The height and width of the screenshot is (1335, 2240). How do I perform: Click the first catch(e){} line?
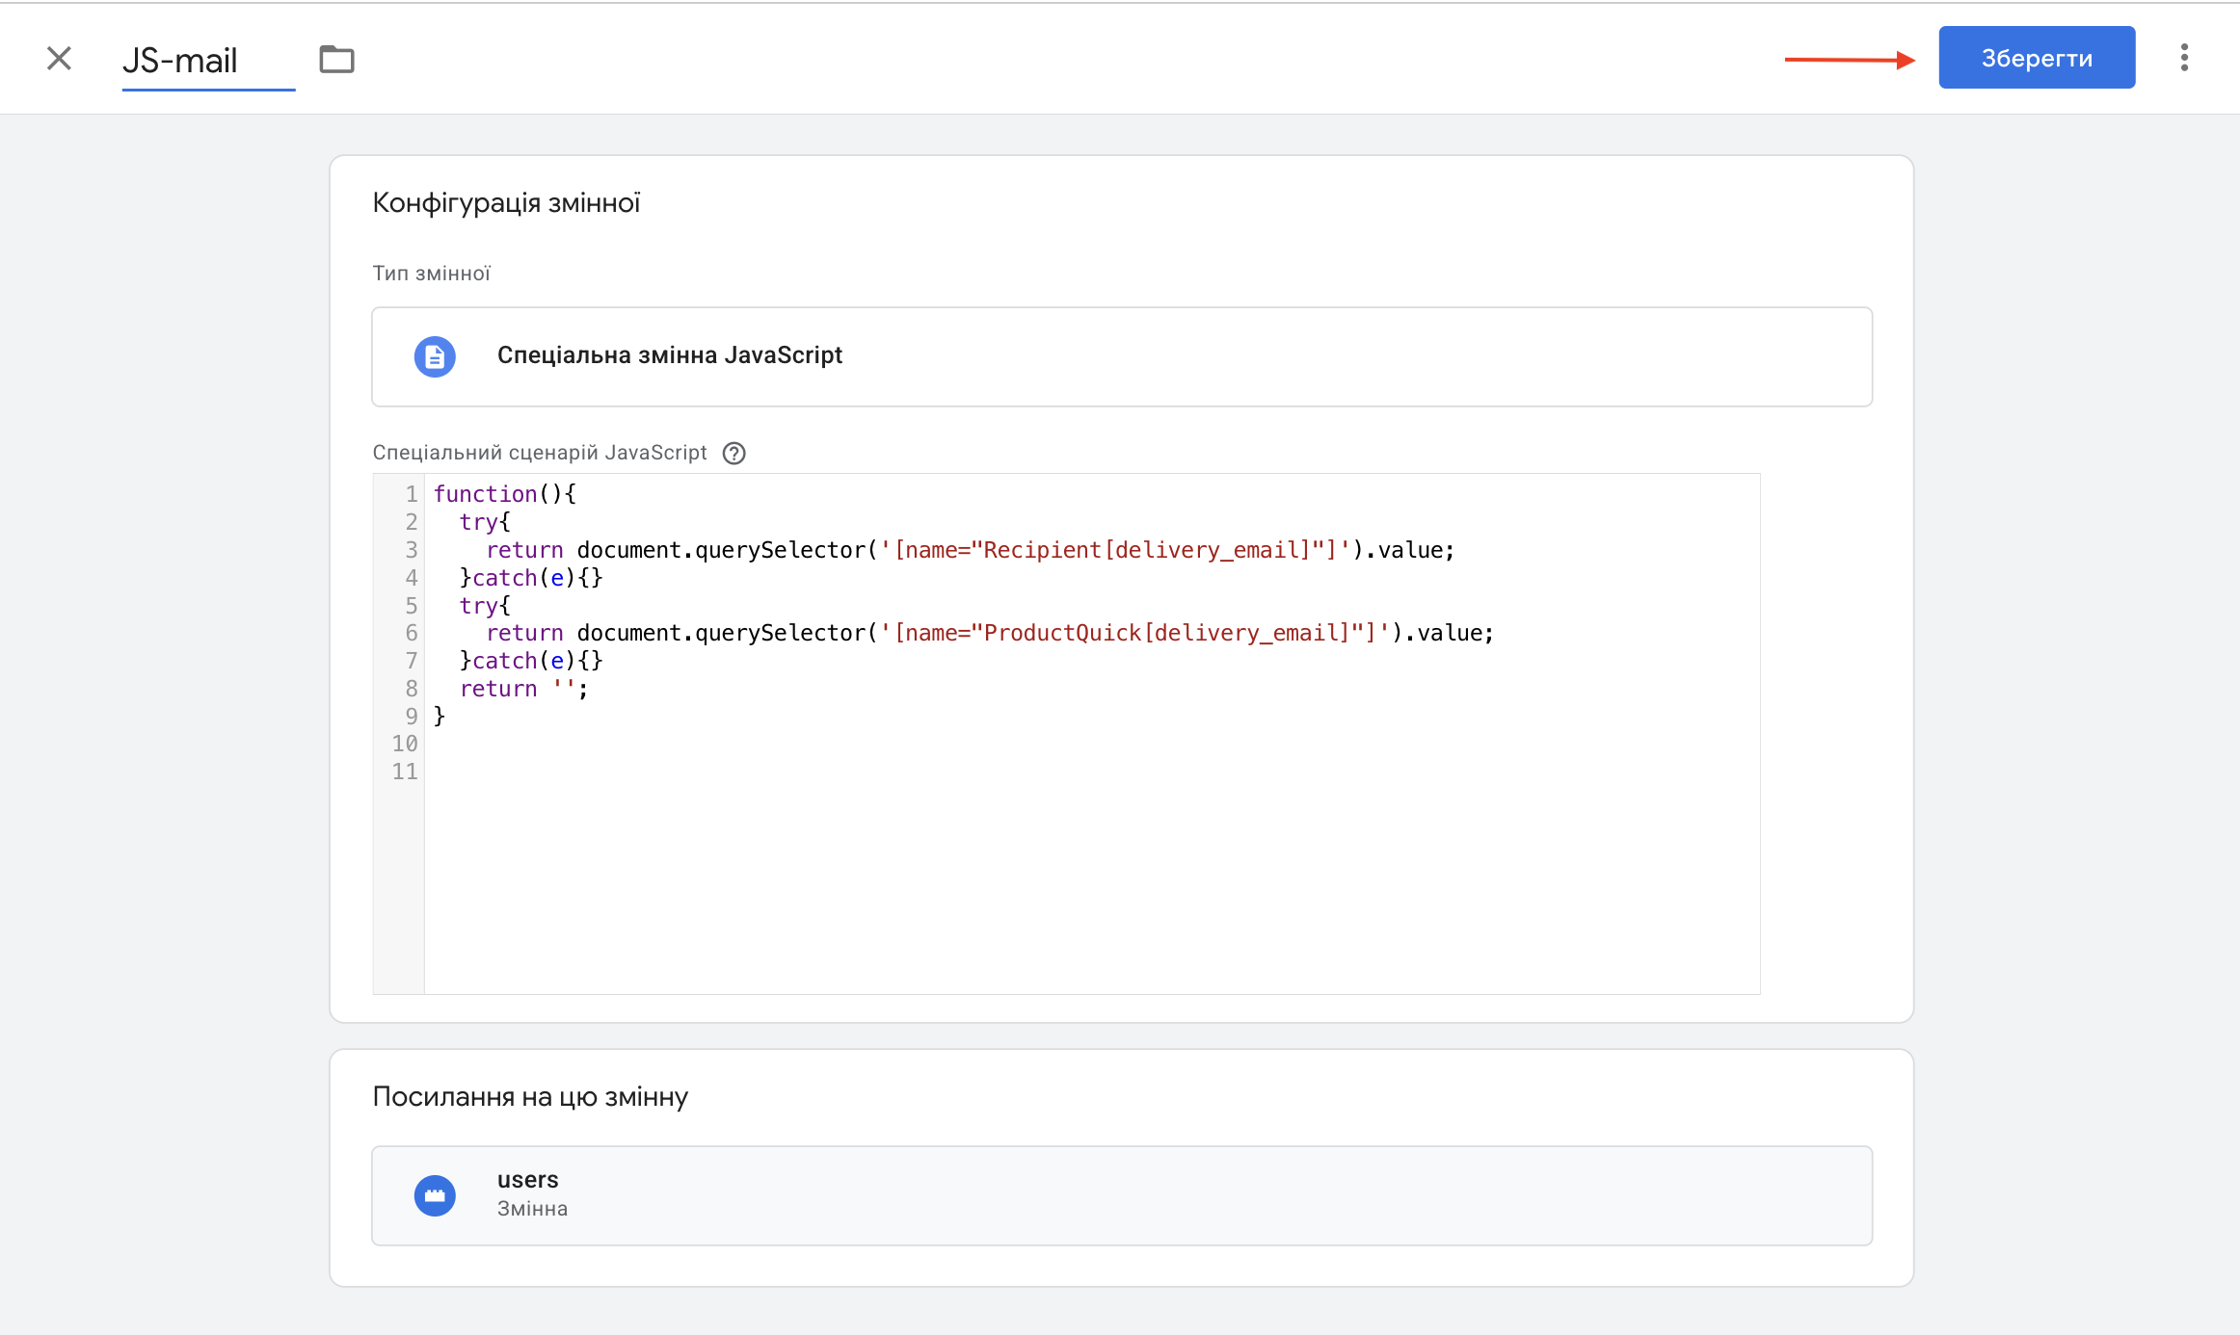pos(531,578)
